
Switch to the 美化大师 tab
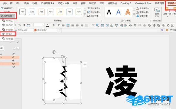pos(8,3)
